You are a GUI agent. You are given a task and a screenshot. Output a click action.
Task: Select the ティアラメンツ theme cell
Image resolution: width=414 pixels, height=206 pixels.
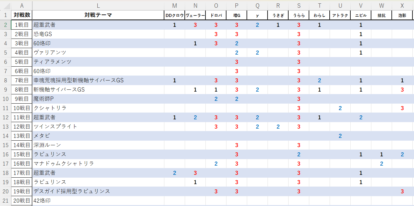(98, 62)
